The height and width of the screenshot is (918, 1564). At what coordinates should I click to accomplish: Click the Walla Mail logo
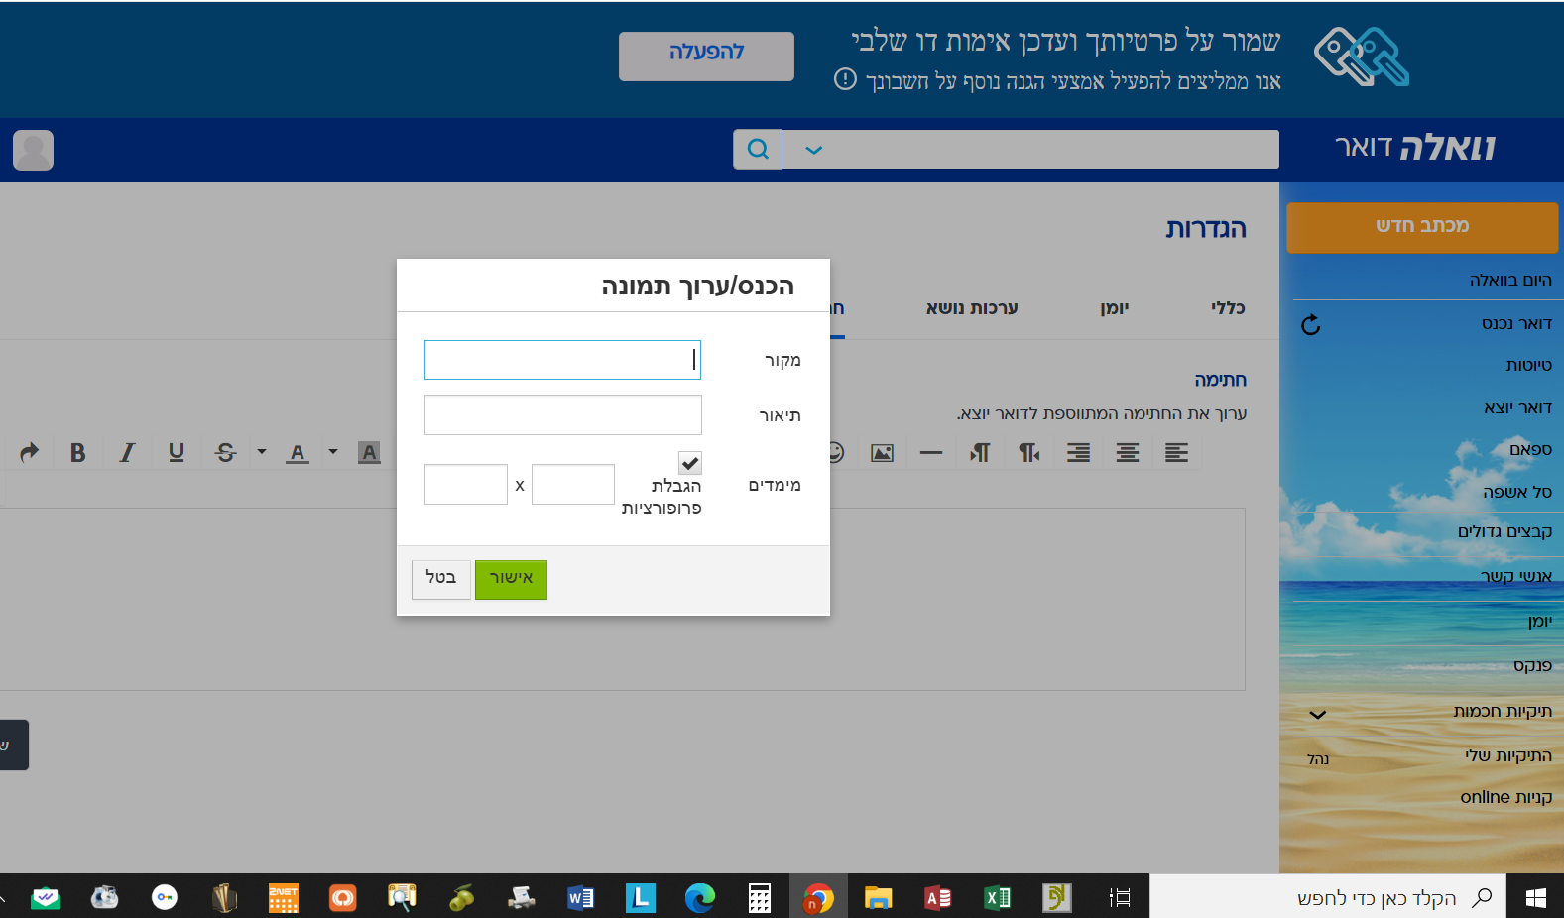(1415, 148)
